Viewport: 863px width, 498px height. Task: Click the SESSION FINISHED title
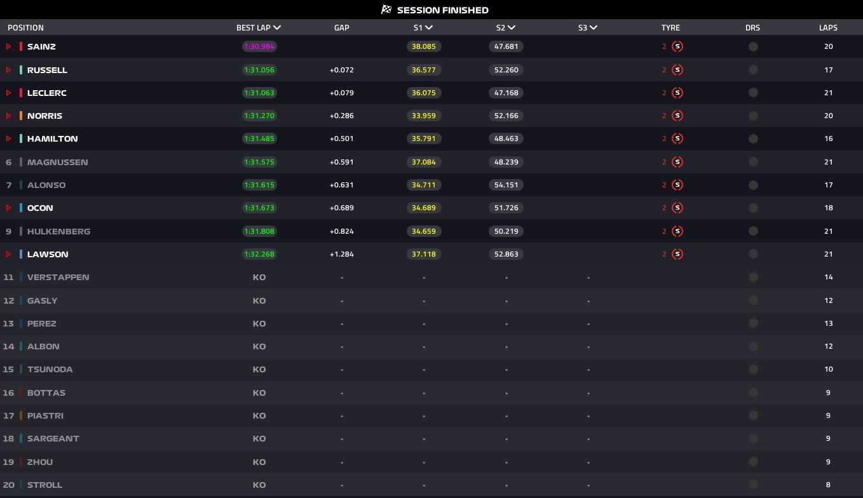pyautogui.click(x=443, y=10)
